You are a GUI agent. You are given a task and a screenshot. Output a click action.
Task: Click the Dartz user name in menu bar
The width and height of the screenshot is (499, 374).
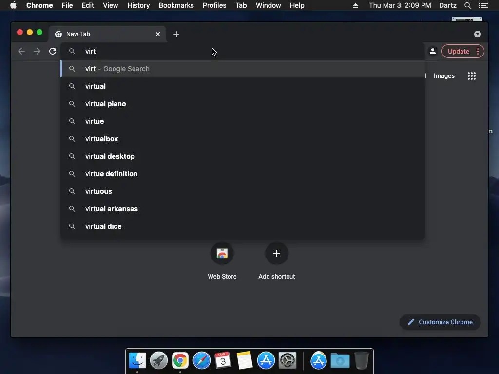[447, 5]
